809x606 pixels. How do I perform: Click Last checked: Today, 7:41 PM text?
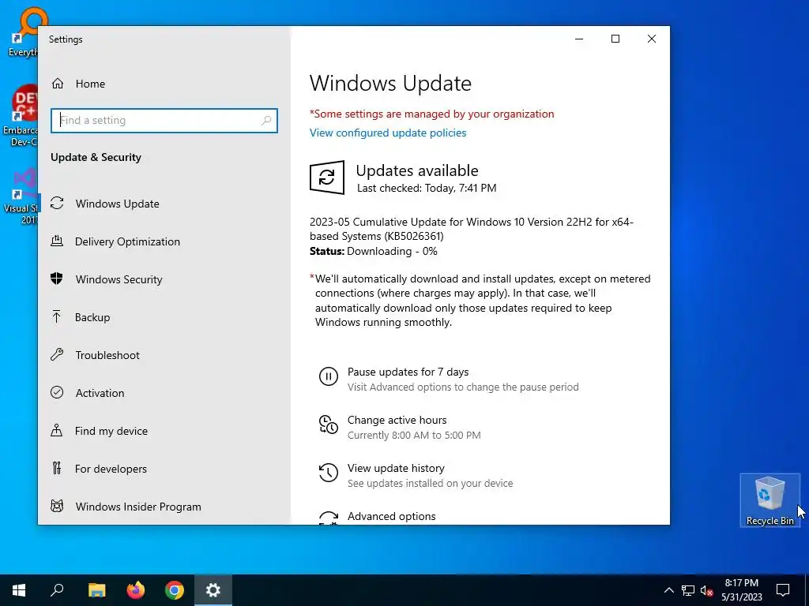(427, 188)
